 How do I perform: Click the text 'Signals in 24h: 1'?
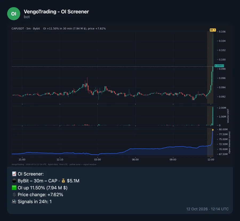(x=35, y=202)
